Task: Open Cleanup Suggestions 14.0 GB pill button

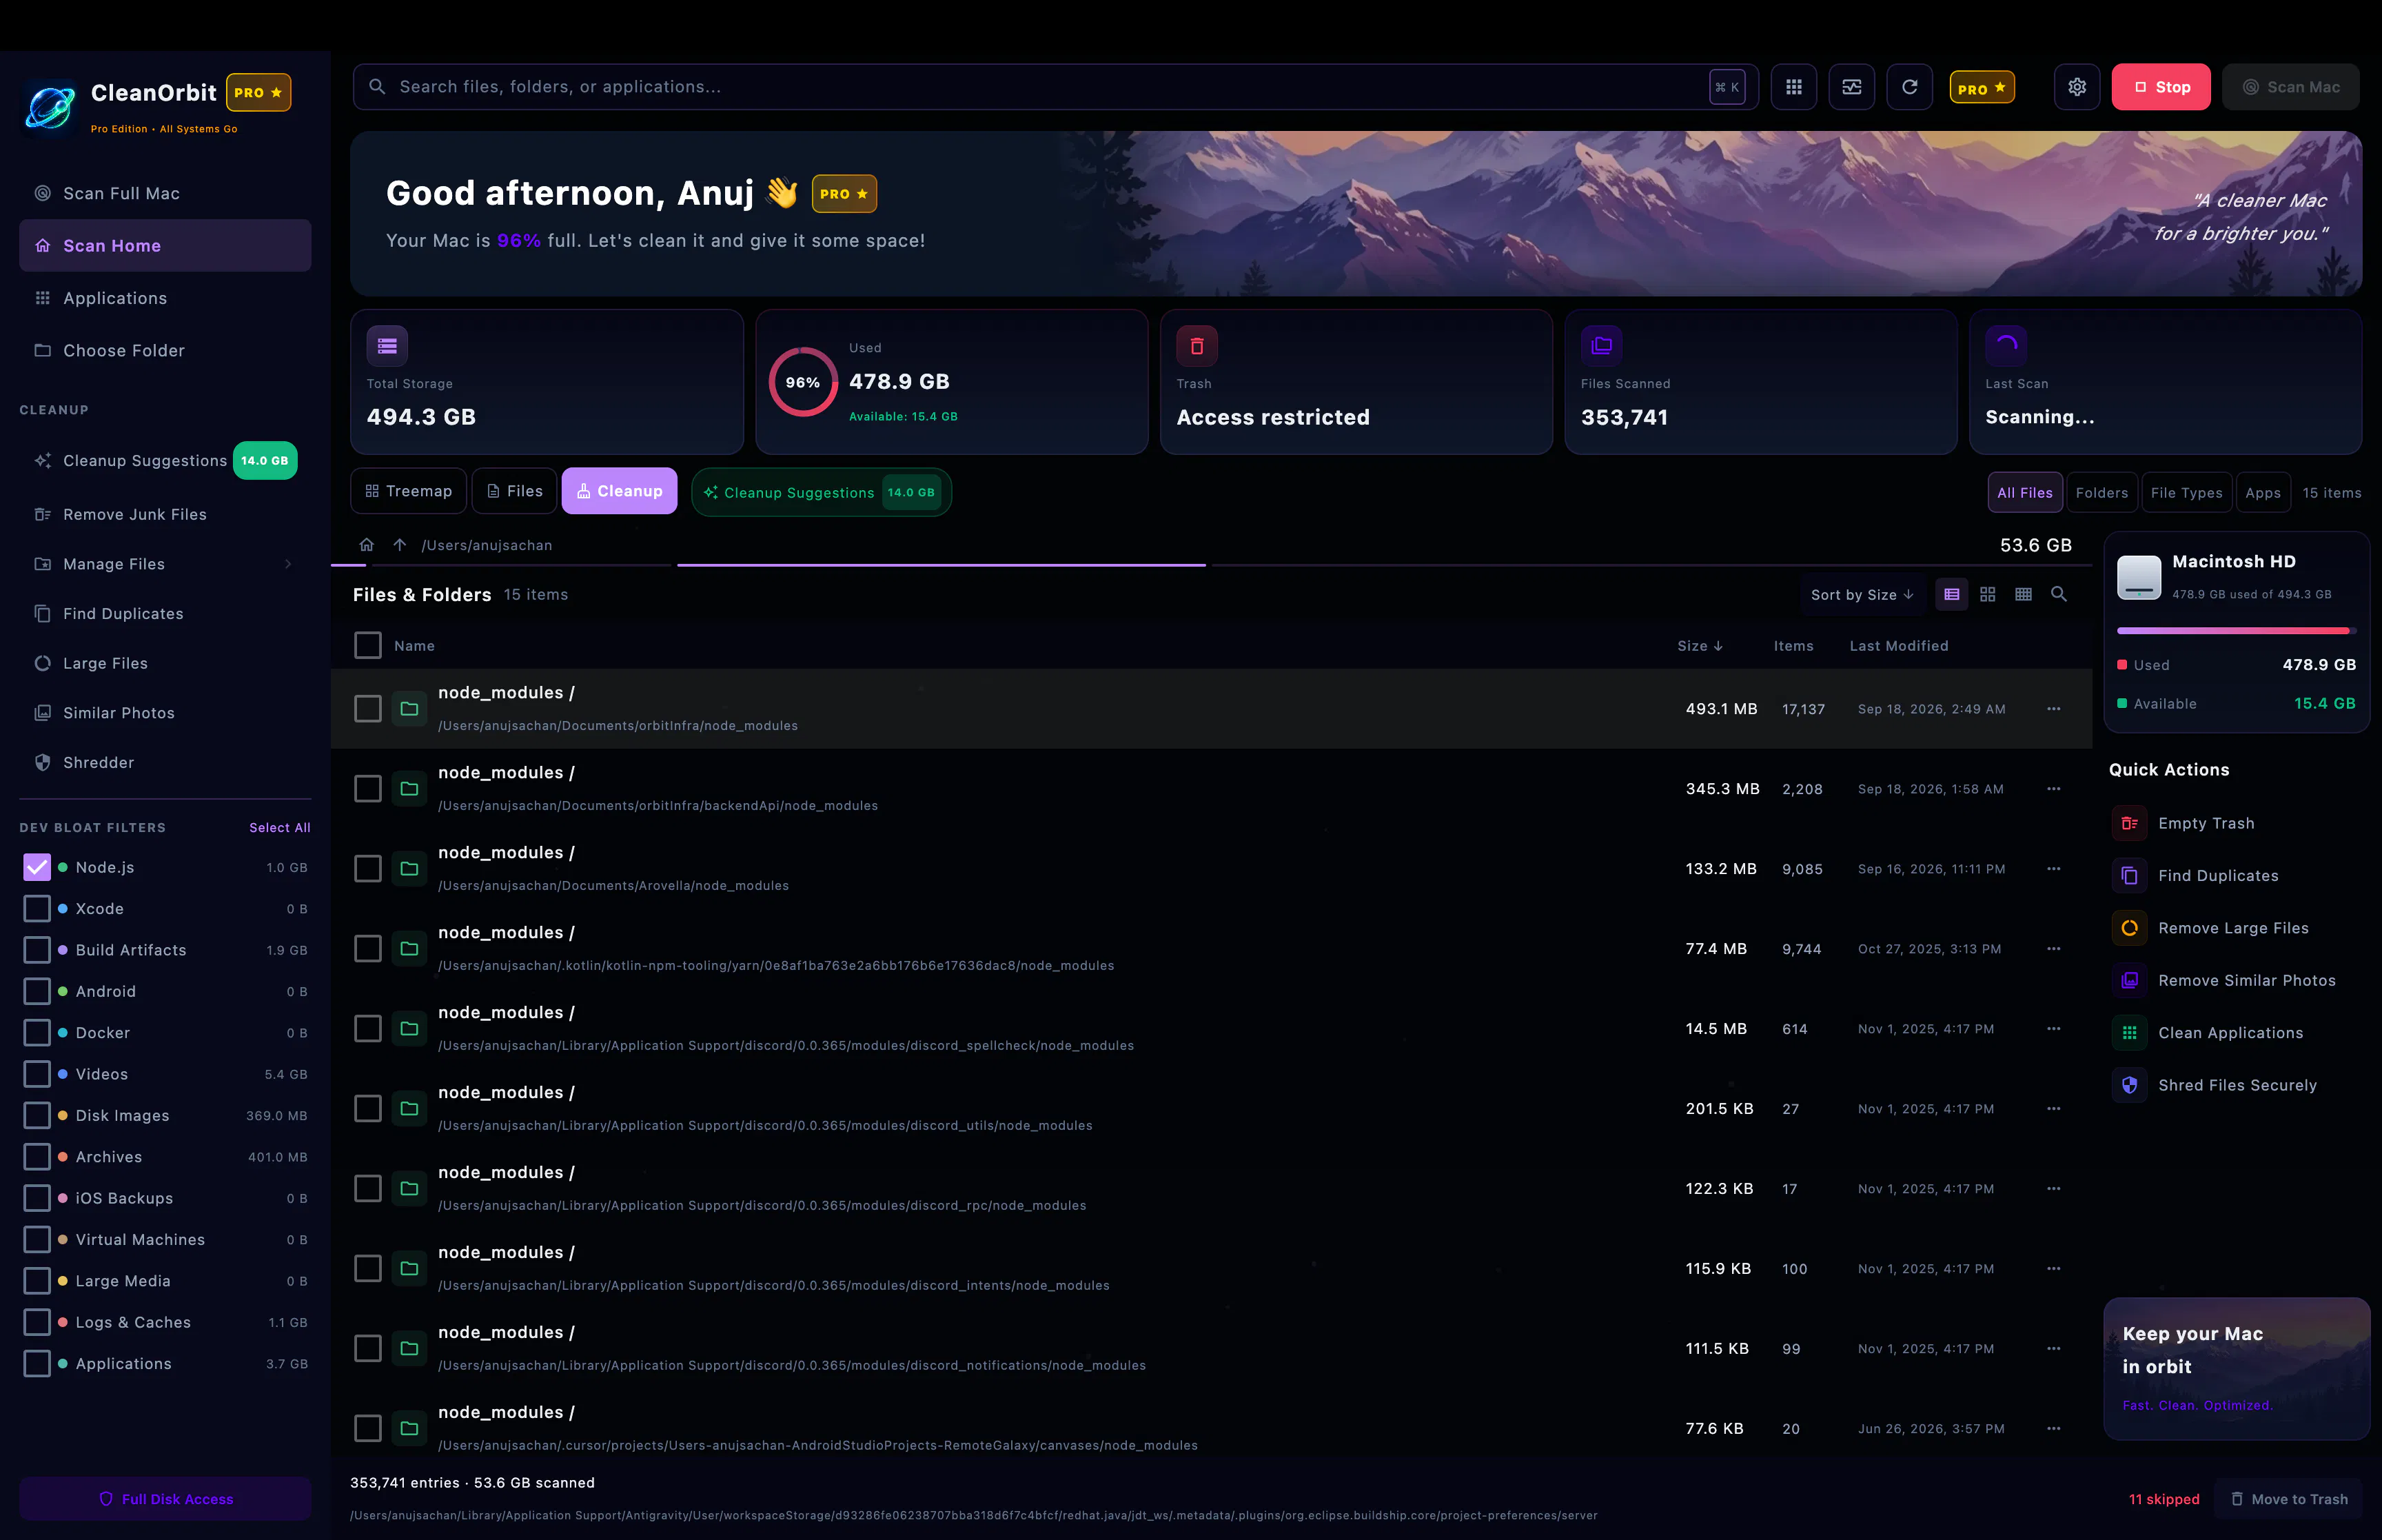Action: (821, 493)
